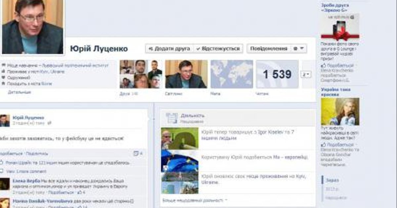Expand Більше нещодавньої діяльності dropdown
397x208 pixels.
coord(195,200)
